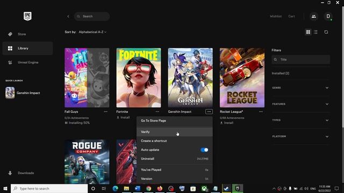Click the Search input field
The height and width of the screenshot is (193, 344).
[x=92, y=17]
